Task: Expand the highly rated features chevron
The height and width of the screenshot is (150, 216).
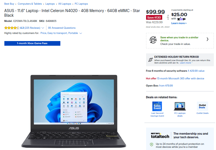Action: click(x=81, y=33)
